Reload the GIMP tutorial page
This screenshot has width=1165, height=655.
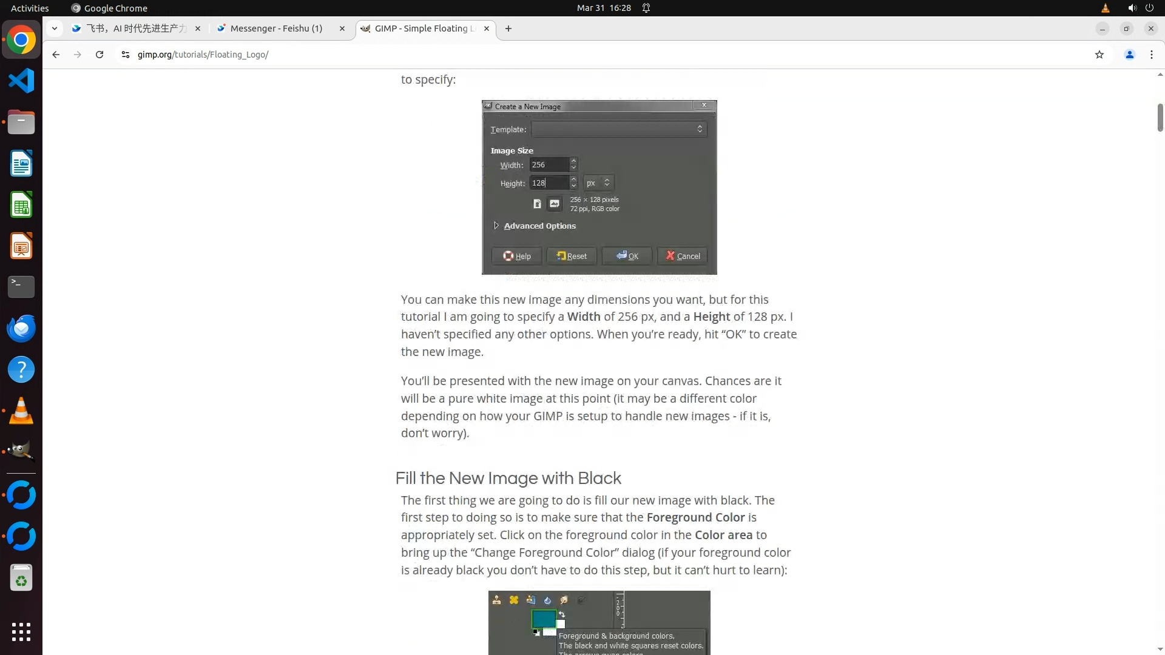[x=100, y=55]
